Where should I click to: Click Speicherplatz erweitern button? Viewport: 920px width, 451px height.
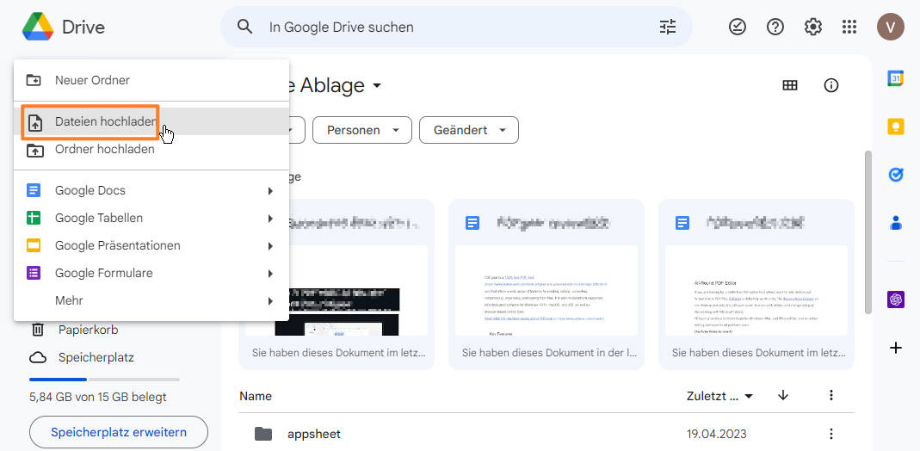[x=119, y=432]
